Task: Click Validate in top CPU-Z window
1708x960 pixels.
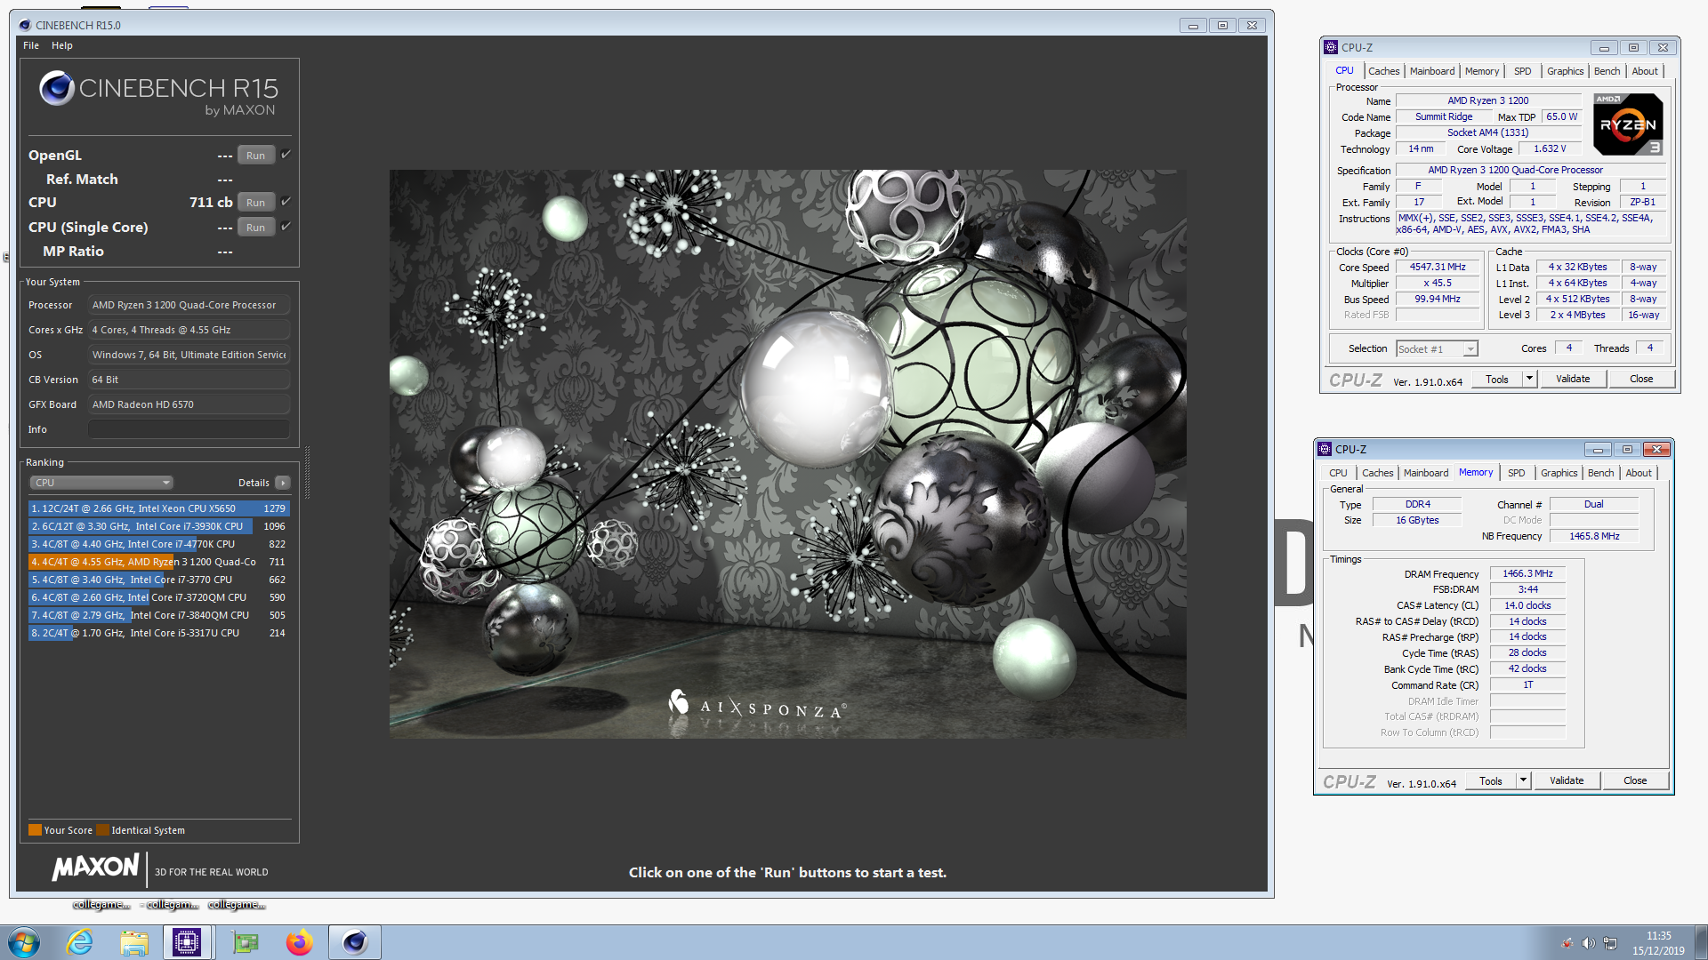Action: click(1573, 380)
